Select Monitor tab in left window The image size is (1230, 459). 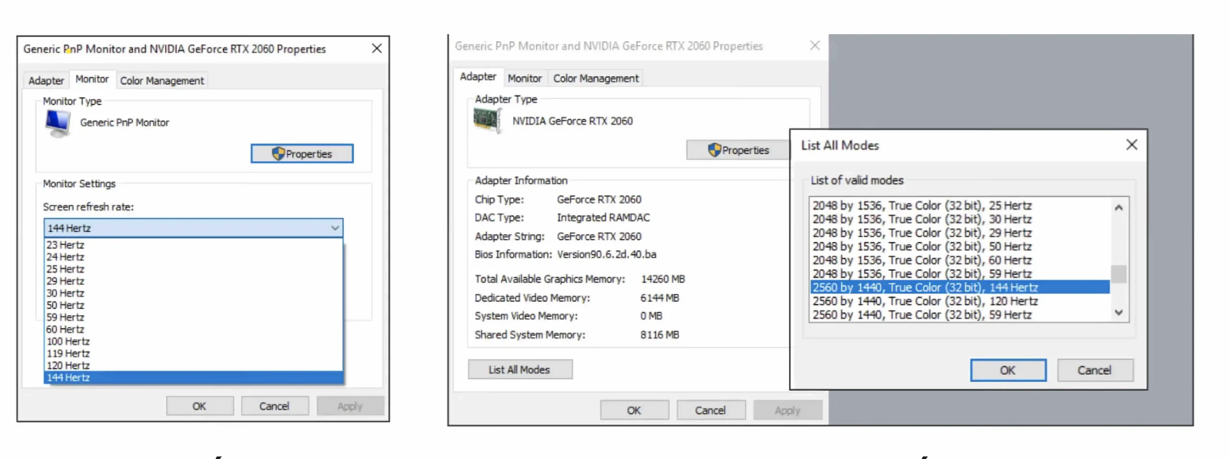[92, 79]
